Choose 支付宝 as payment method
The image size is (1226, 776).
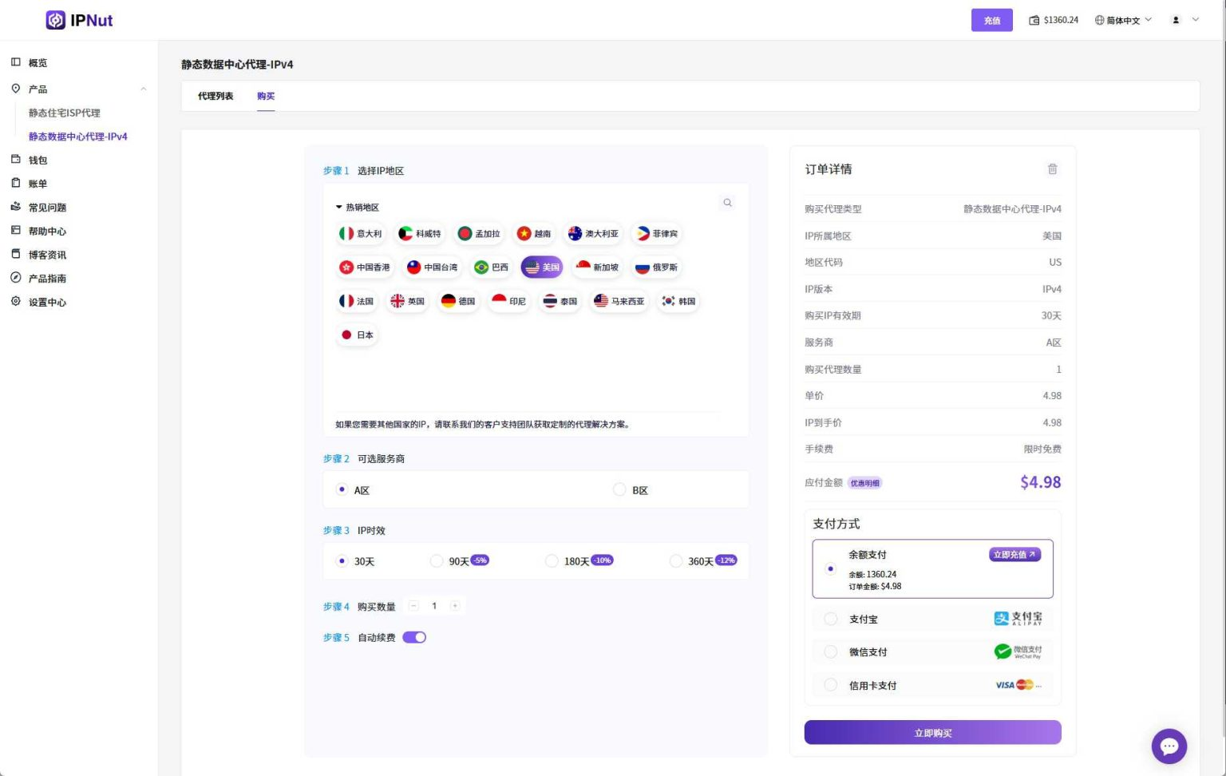pos(831,619)
